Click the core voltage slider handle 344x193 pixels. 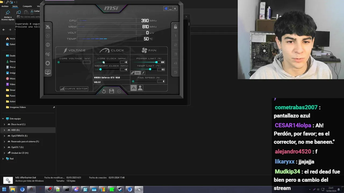(x=59, y=62)
